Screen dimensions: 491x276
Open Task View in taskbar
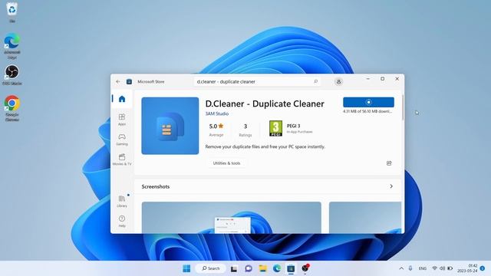click(233, 268)
